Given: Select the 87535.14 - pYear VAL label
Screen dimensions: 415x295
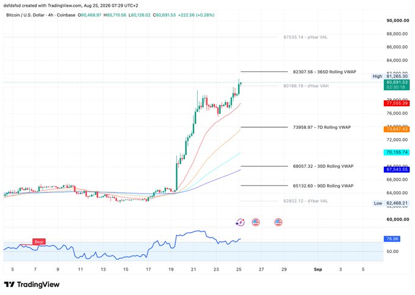Looking at the screenshot, I should click(x=305, y=37).
